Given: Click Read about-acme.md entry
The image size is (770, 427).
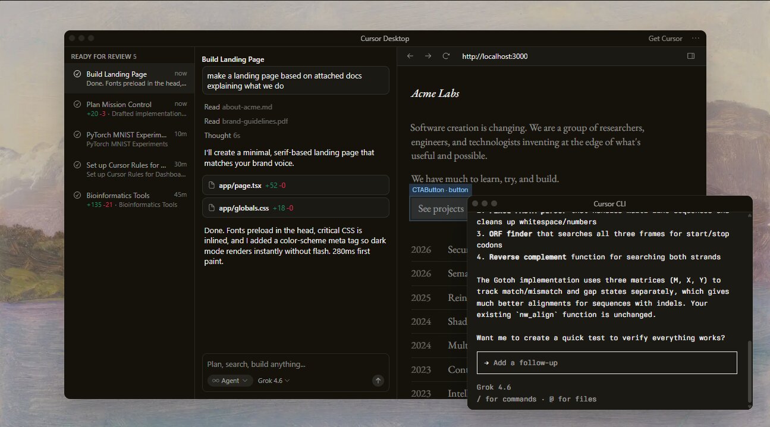Looking at the screenshot, I should pos(238,107).
